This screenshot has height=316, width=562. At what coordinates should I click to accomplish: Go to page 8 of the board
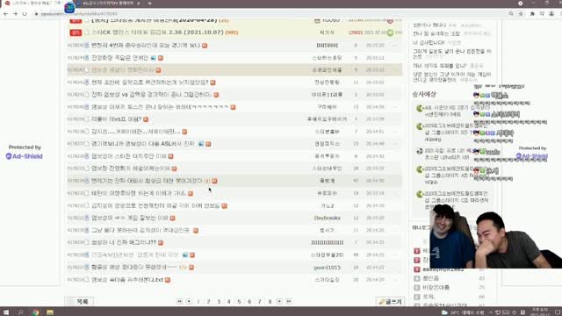click(270, 302)
